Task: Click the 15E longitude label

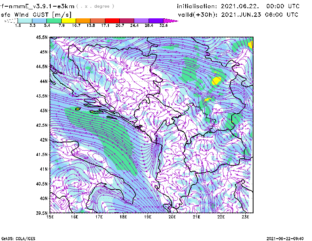Action: pyautogui.click(x=50, y=217)
